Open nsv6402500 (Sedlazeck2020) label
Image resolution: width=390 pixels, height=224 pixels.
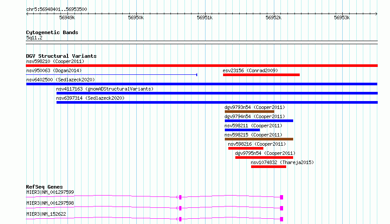point(60,80)
